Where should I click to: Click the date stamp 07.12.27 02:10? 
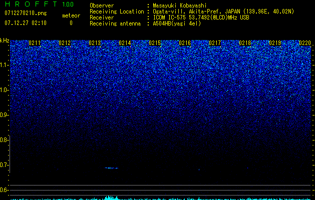(x=26, y=23)
